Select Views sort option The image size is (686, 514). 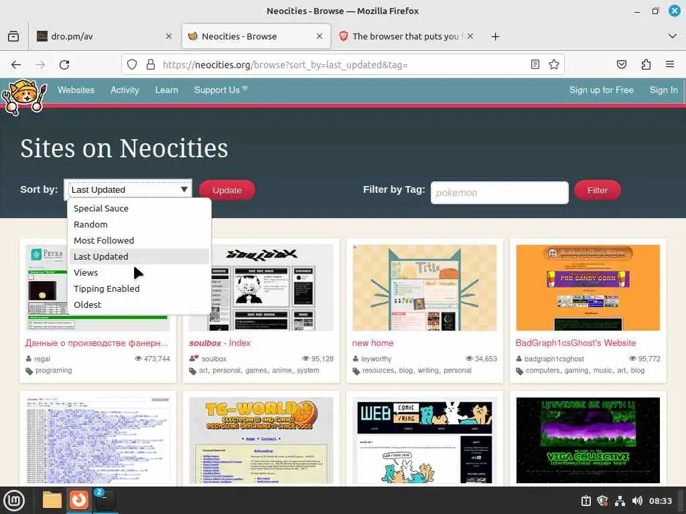tap(139, 273)
